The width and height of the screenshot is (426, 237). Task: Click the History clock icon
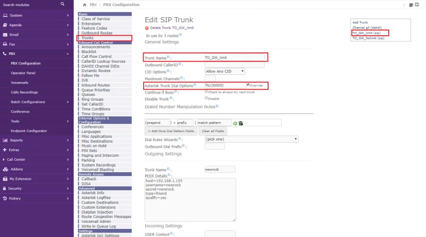pos(5,198)
